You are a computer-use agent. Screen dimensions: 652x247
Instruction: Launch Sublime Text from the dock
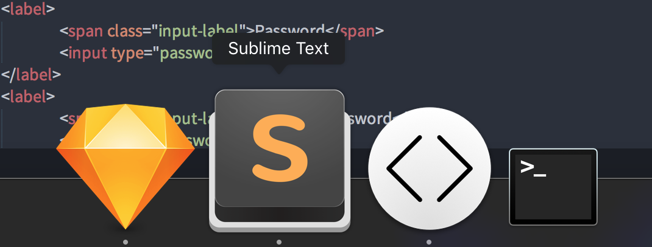(280, 161)
